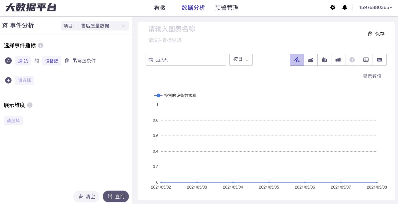Expand the user account menu 15976880365

pos(376,8)
